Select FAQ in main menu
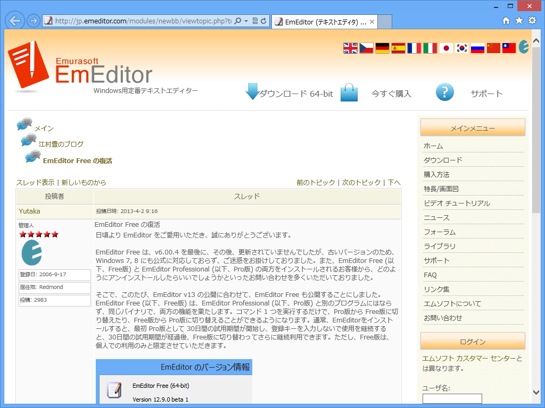 pyautogui.click(x=430, y=275)
